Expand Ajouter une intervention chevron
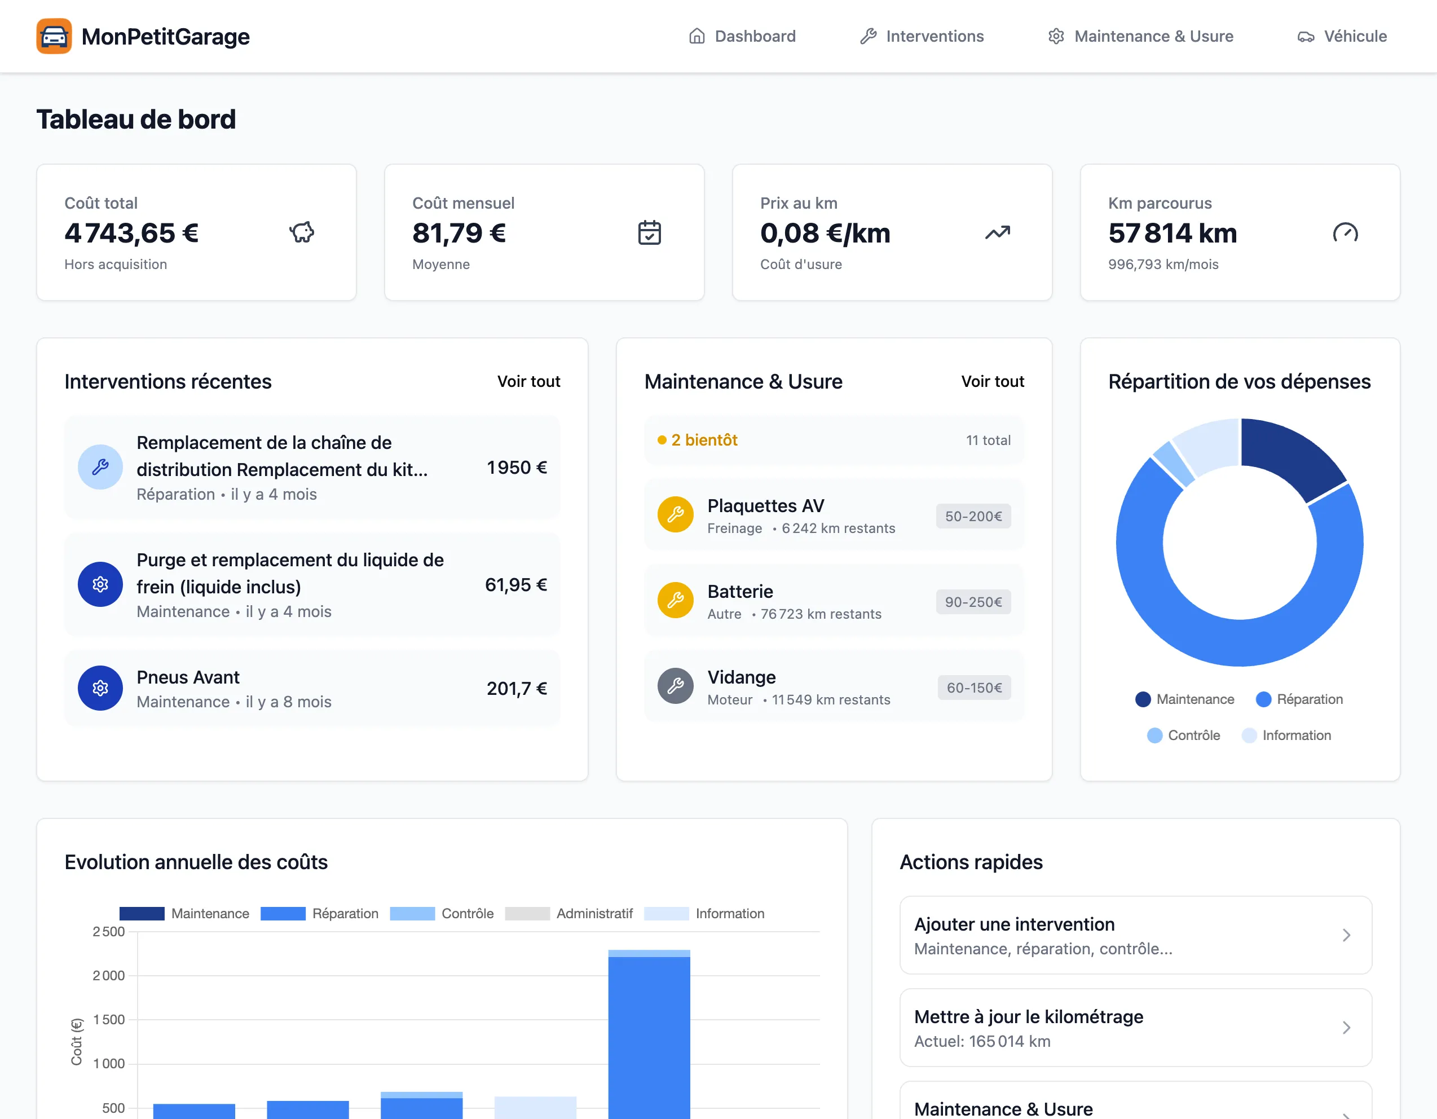Viewport: 1437px width, 1119px height. [1346, 936]
